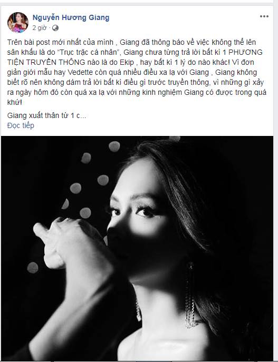
Task: Expand the post with "Đọc tiếp"
Action: pyautogui.click(x=21, y=125)
